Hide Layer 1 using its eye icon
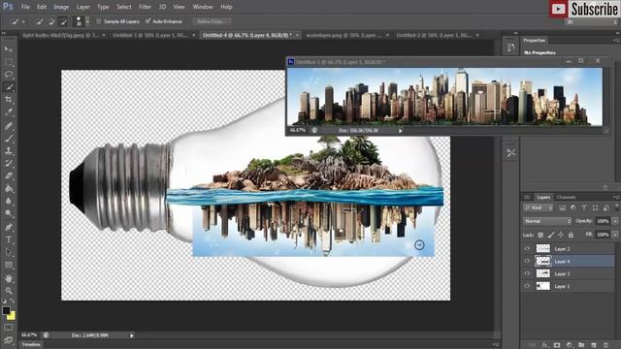This screenshot has width=621, height=349. (527, 286)
